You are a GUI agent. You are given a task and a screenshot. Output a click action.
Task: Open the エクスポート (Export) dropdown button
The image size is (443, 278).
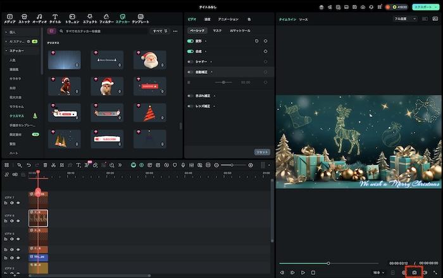(425, 6)
